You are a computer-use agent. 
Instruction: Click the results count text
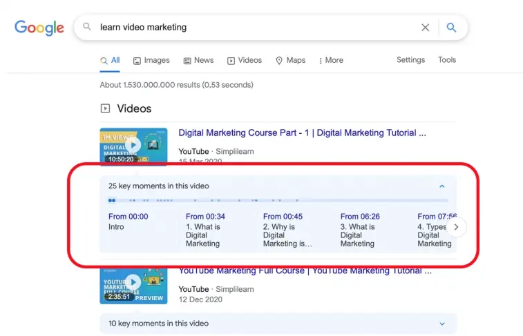pyautogui.click(x=176, y=86)
